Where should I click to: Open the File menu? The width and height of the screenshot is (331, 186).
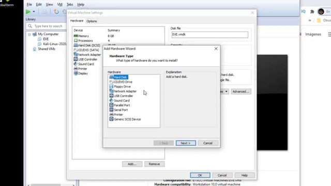click(29, 5)
